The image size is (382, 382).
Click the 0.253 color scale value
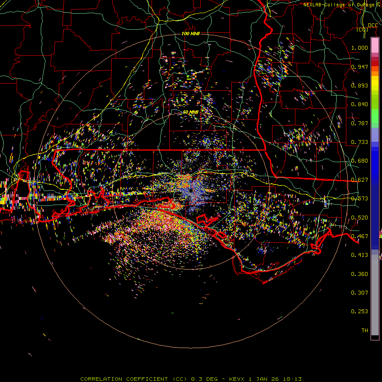pos(360,312)
